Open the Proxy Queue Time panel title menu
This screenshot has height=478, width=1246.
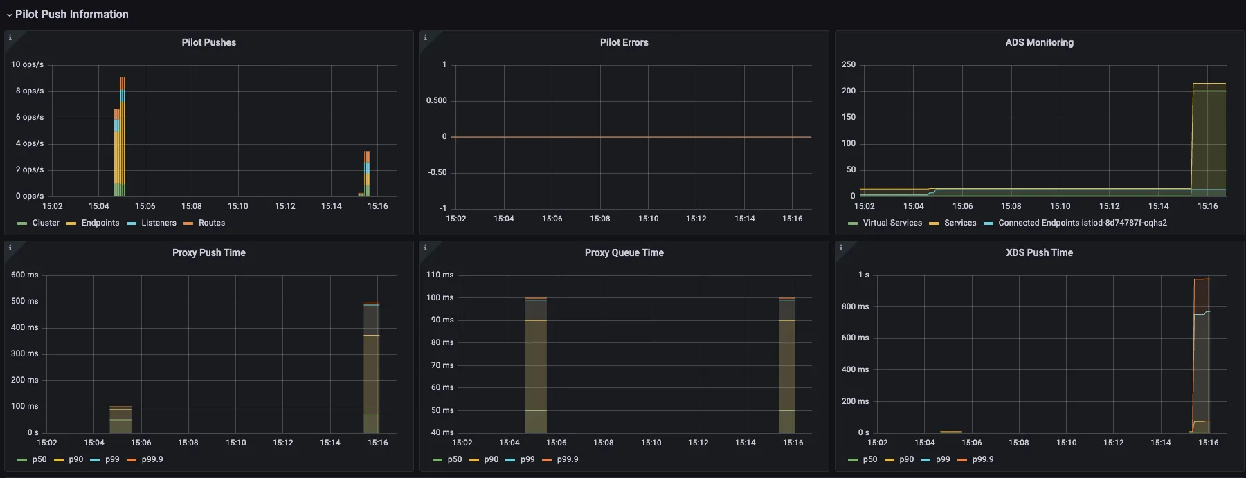point(624,252)
